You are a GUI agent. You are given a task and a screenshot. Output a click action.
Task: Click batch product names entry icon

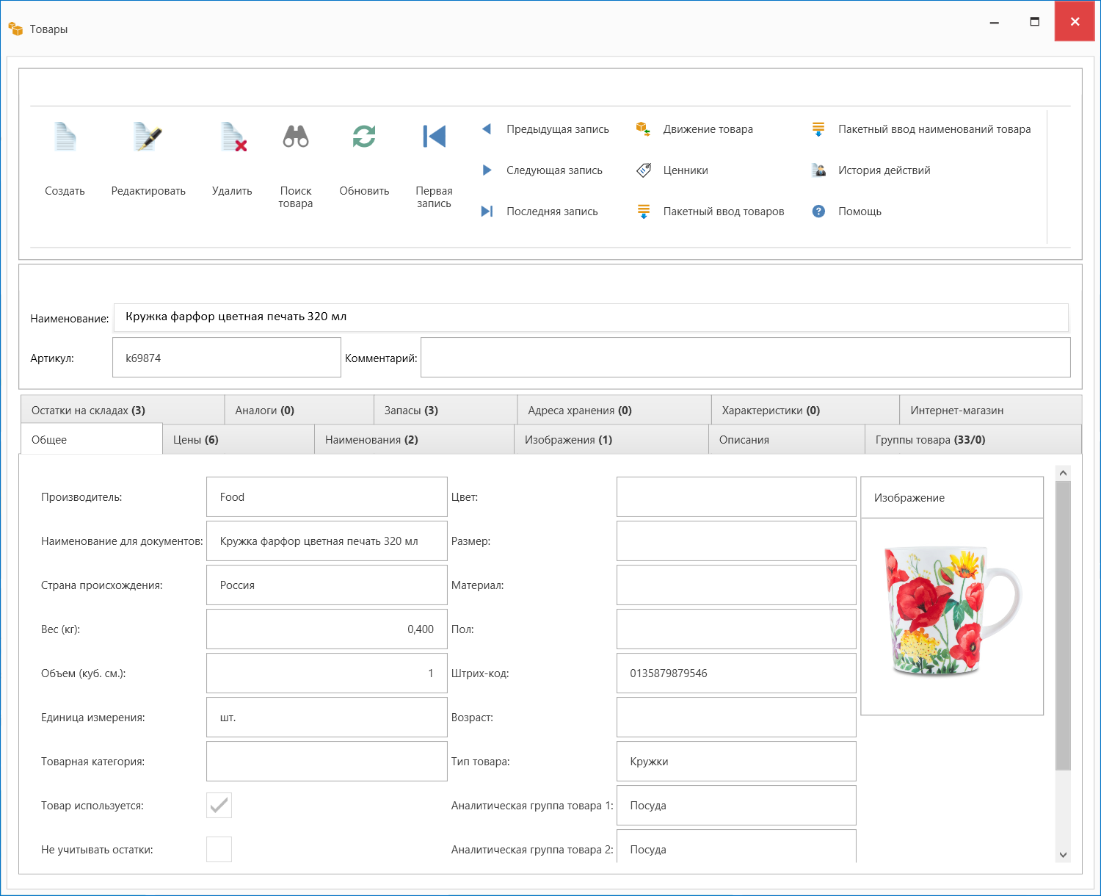(818, 129)
